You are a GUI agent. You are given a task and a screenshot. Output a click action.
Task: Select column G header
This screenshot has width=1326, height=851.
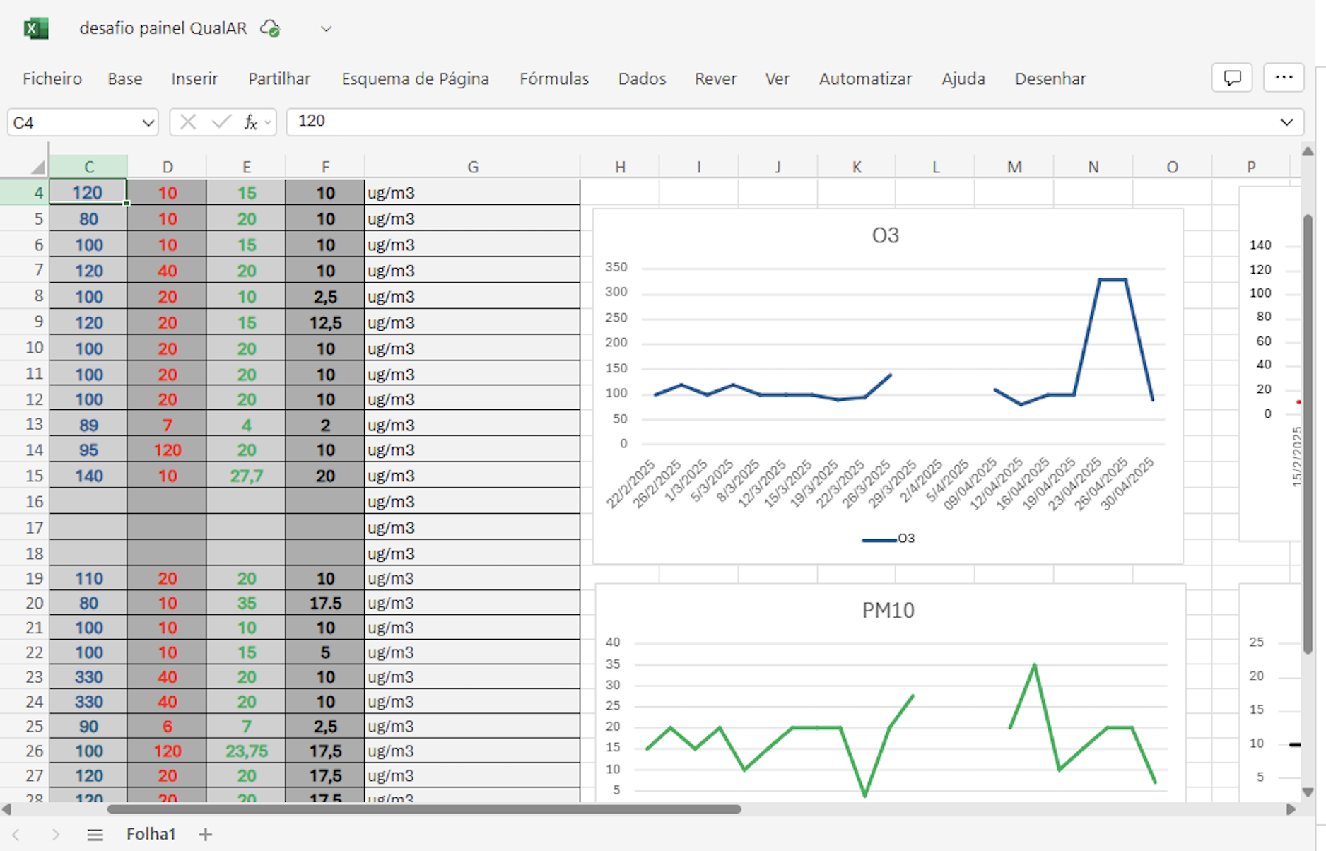473,167
